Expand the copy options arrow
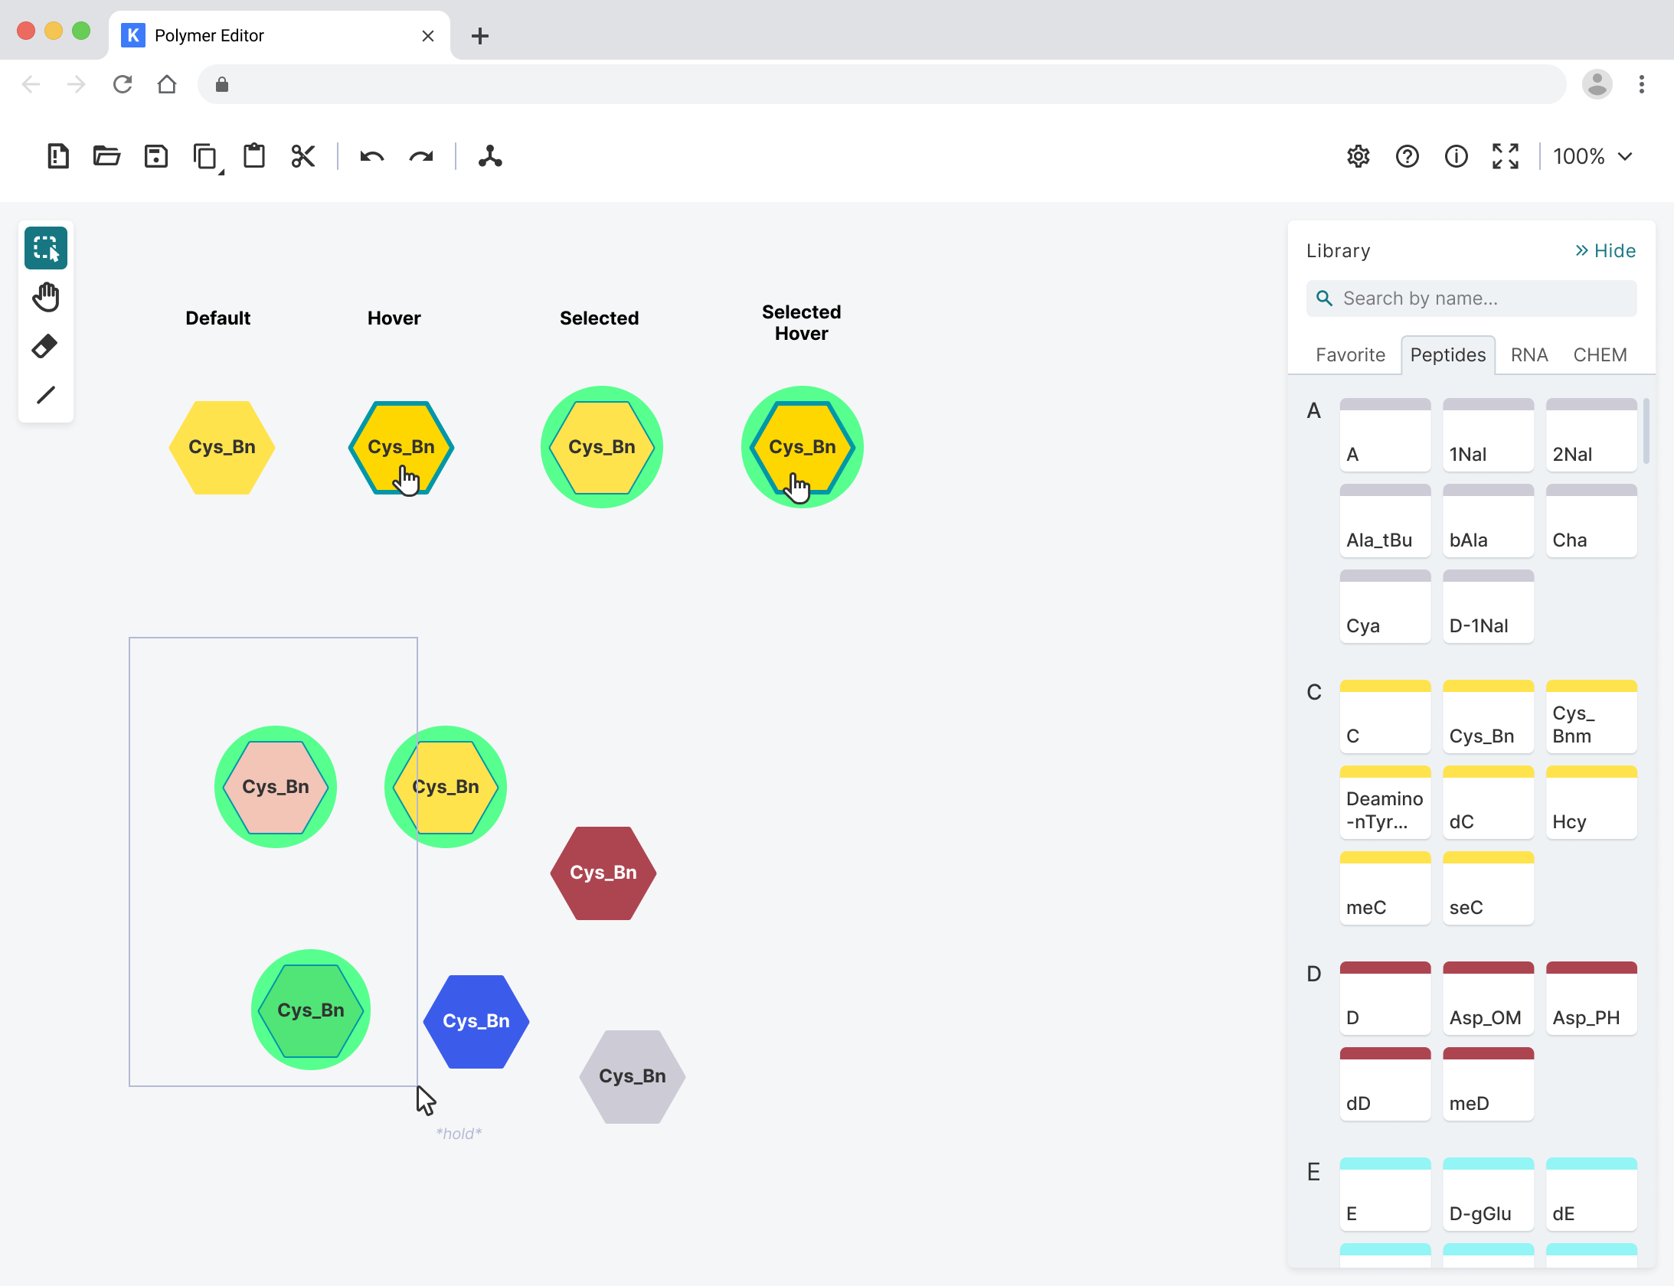 click(221, 170)
